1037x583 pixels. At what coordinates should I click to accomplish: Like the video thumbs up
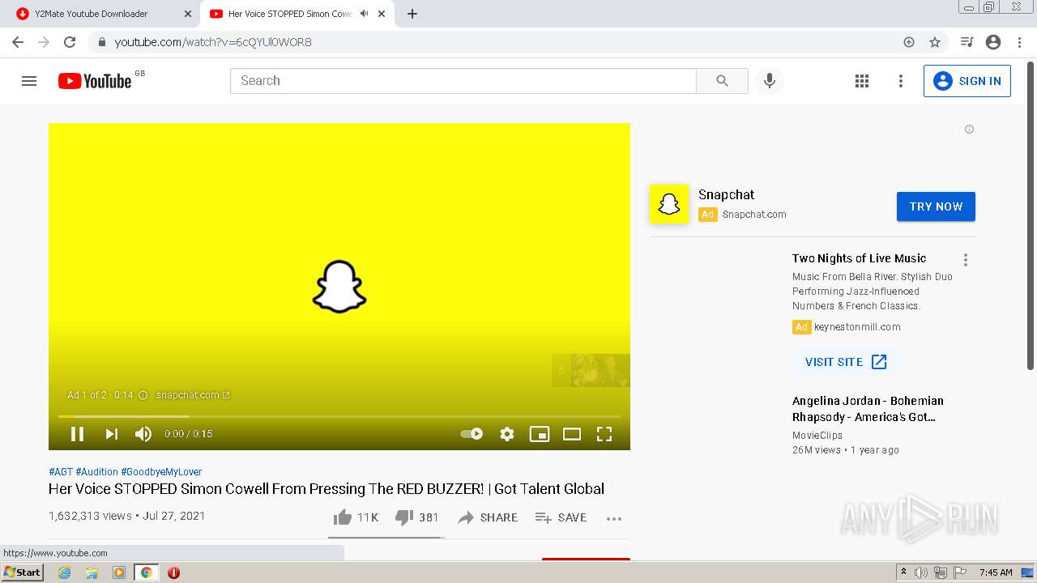(356, 517)
